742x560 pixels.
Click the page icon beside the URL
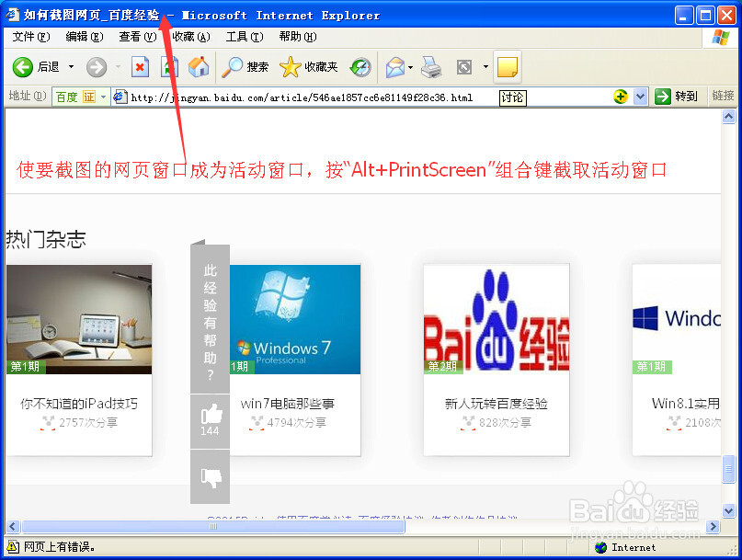(x=120, y=97)
